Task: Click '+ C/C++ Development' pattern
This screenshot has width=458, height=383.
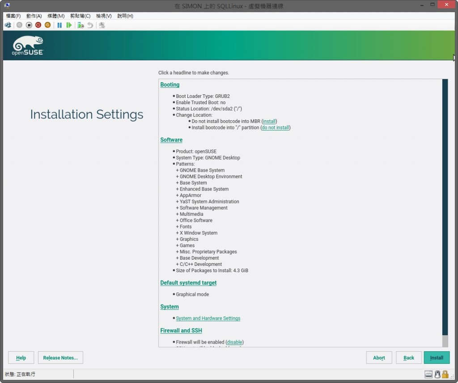Action: coord(199,265)
